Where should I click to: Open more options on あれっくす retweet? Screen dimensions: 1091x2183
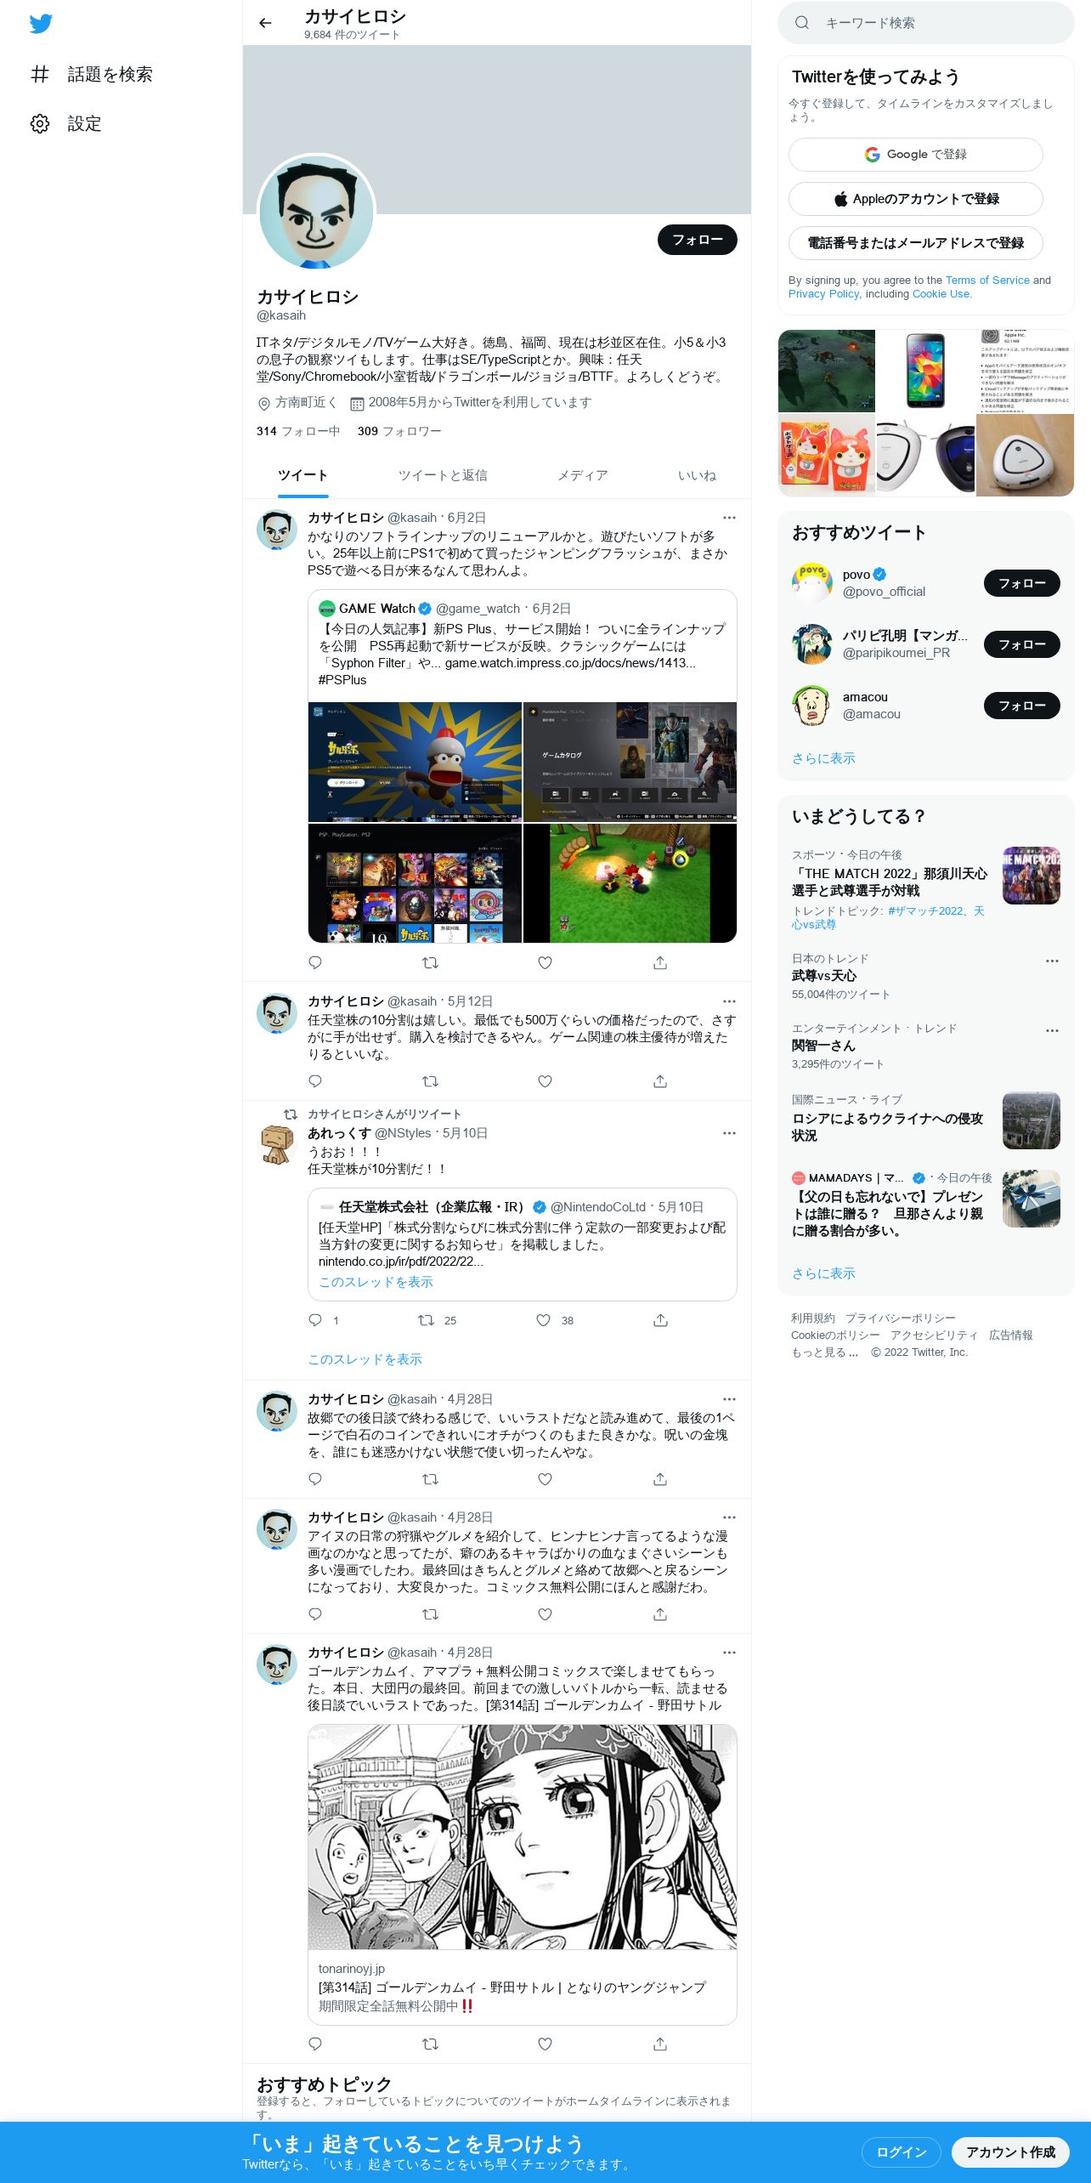point(729,1133)
